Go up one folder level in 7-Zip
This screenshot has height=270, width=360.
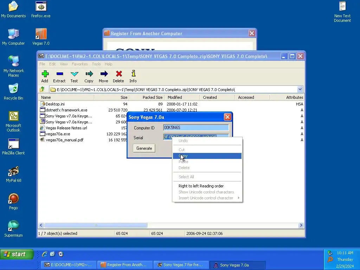pyautogui.click(x=42, y=89)
